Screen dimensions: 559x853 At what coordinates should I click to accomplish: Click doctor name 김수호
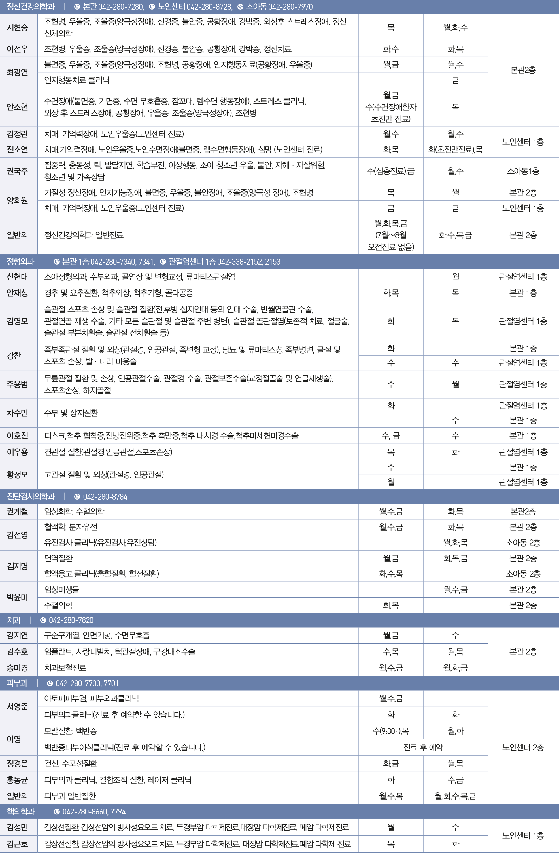pos(17,652)
